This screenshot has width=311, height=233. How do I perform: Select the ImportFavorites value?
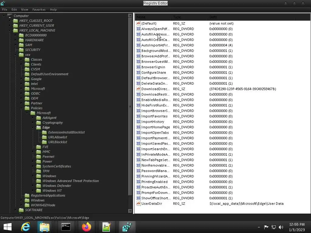pos(154,116)
